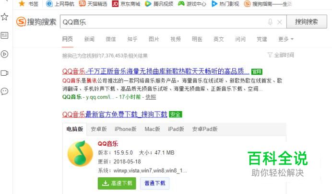
Task: Select 电脑版 version tab
Action: tap(75, 129)
